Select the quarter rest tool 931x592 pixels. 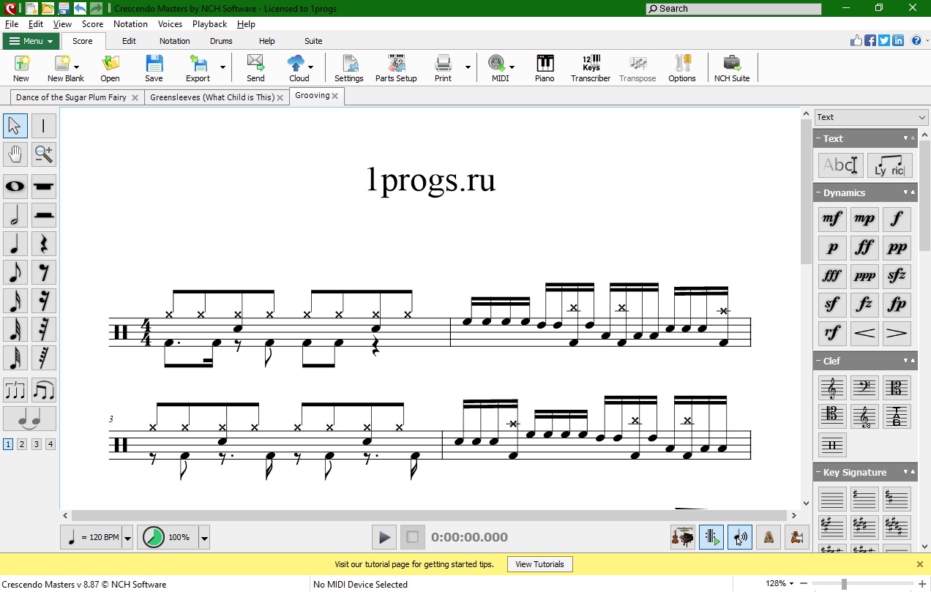point(44,244)
